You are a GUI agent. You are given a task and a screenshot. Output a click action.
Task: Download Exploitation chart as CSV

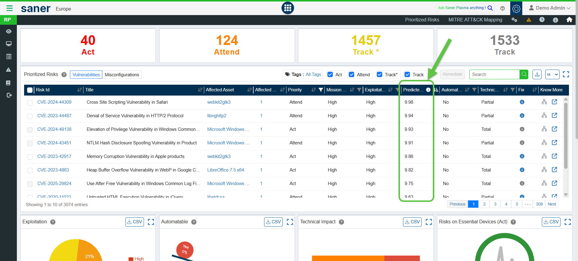click(134, 222)
